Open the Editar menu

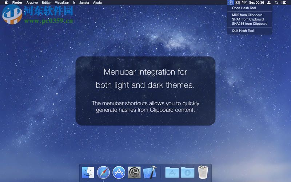tap(47, 3)
